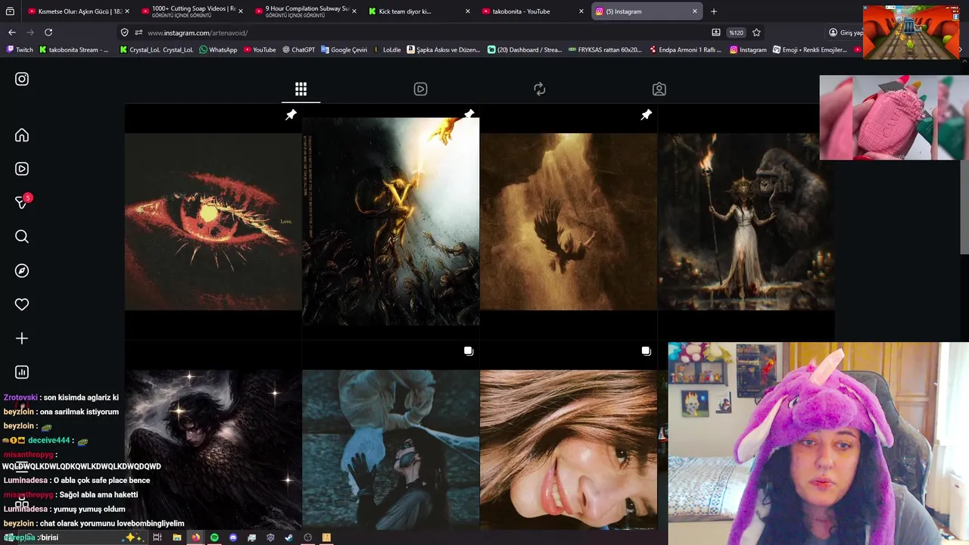The height and width of the screenshot is (545, 969).
Task: Open Emoji + Renkli Emojiler bookmark
Action: tap(809, 50)
